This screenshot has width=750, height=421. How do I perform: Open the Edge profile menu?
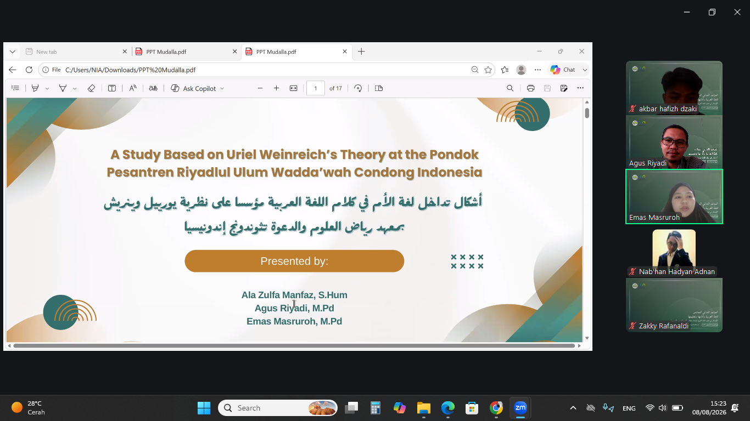521,70
